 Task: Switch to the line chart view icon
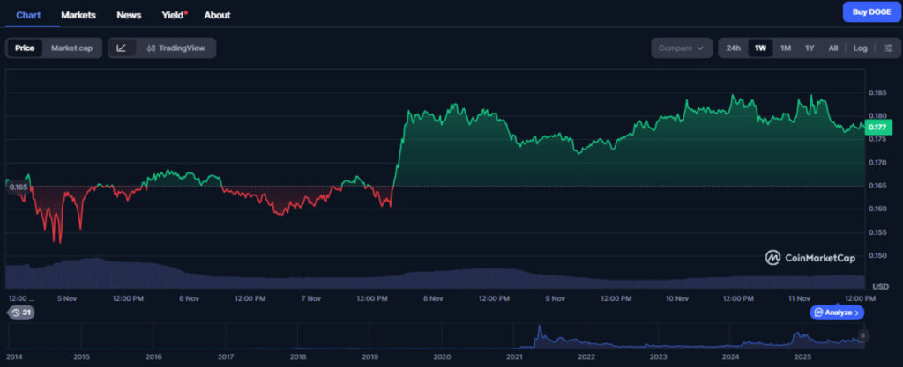pyautogui.click(x=122, y=48)
